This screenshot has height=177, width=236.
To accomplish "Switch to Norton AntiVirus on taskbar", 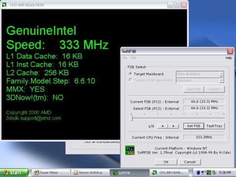I will pos(90,173).
